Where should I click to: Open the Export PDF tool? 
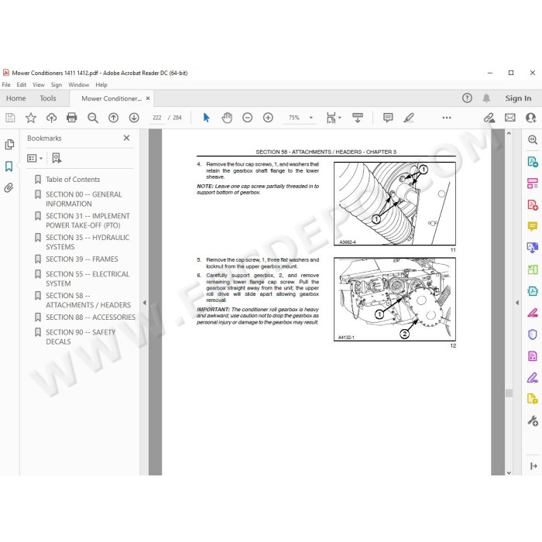click(x=533, y=161)
